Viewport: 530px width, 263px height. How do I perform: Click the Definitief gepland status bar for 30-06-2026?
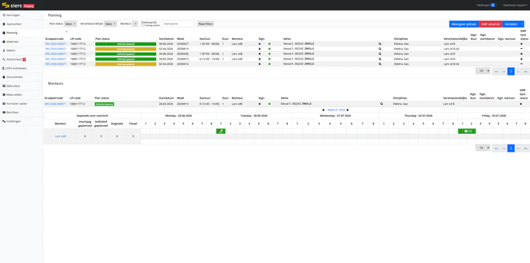[x=126, y=44]
